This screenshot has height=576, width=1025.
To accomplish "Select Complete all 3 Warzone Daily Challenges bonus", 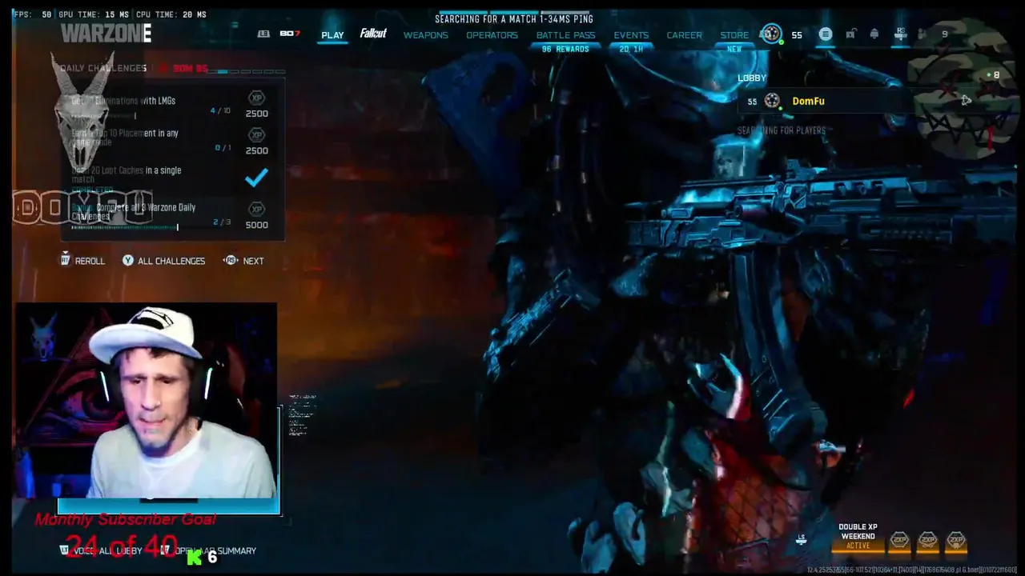I will click(x=172, y=216).
